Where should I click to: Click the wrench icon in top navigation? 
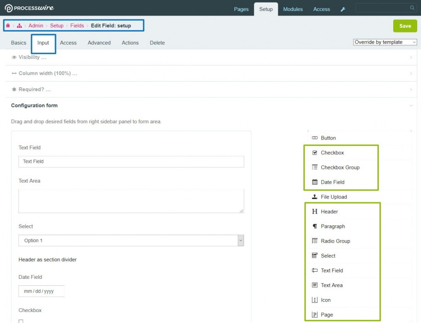pos(343,9)
